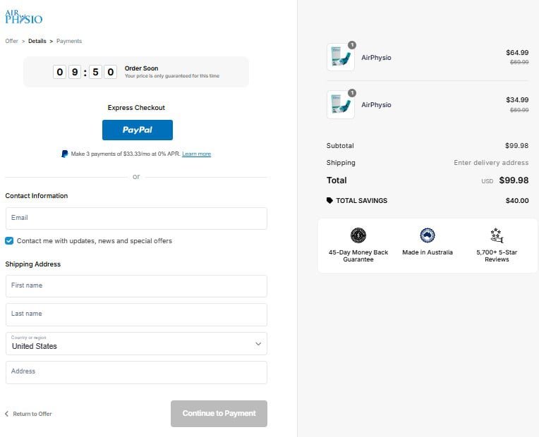Click the $40.00 total savings value
This screenshot has width=539, height=437.
[517, 201]
